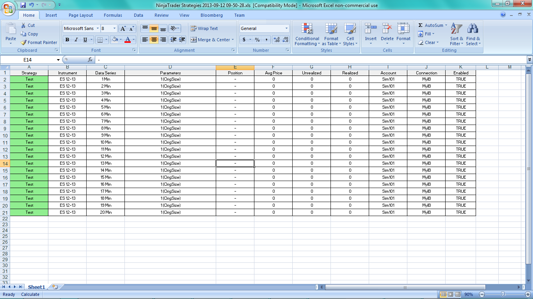Click the Clear button in Editing group
Image resolution: width=533 pixels, height=299 pixels.
428,42
